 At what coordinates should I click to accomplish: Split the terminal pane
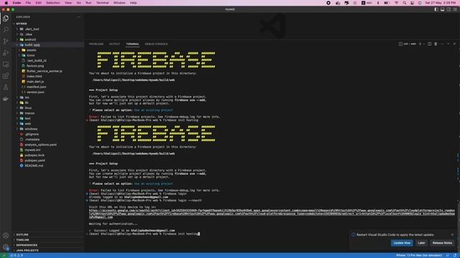[430, 44]
